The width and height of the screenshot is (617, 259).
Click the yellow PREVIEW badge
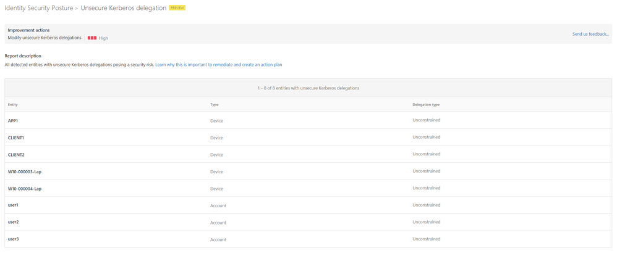tap(177, 8)
